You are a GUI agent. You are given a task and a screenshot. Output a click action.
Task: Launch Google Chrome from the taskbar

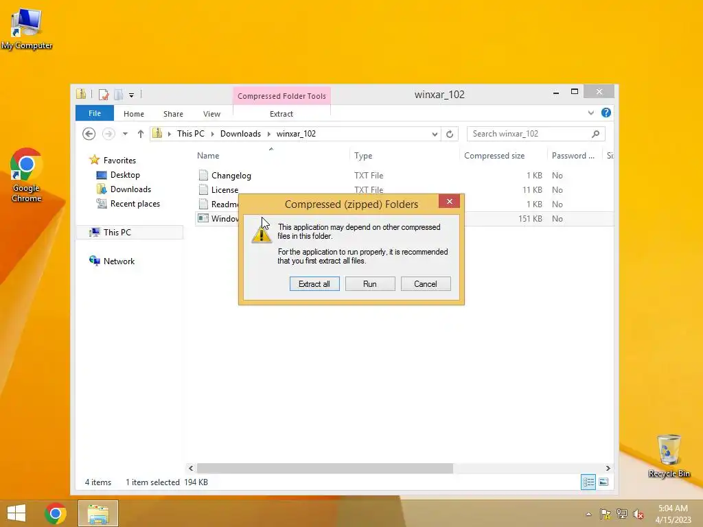pos(56,513)
